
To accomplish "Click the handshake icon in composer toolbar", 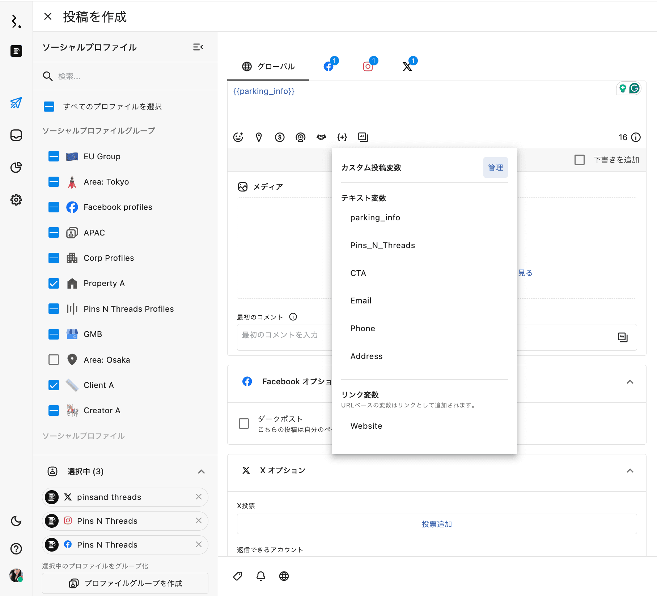I will (321, 137).
